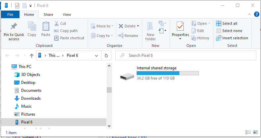This screenshot has height=138, width=261.
Task: Click the storage usage bar
Action: 168,73
